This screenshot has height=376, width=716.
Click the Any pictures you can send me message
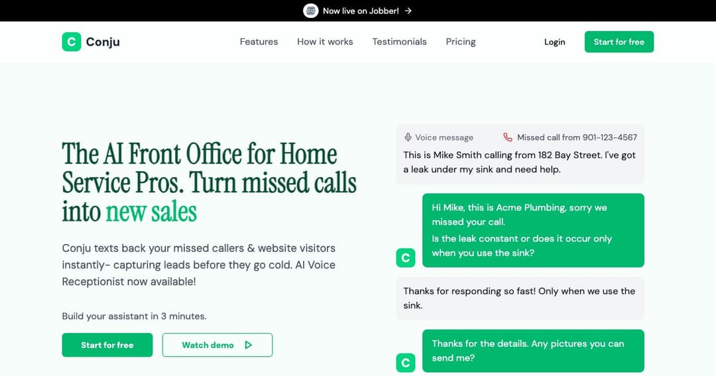click(x=533, y=351)
